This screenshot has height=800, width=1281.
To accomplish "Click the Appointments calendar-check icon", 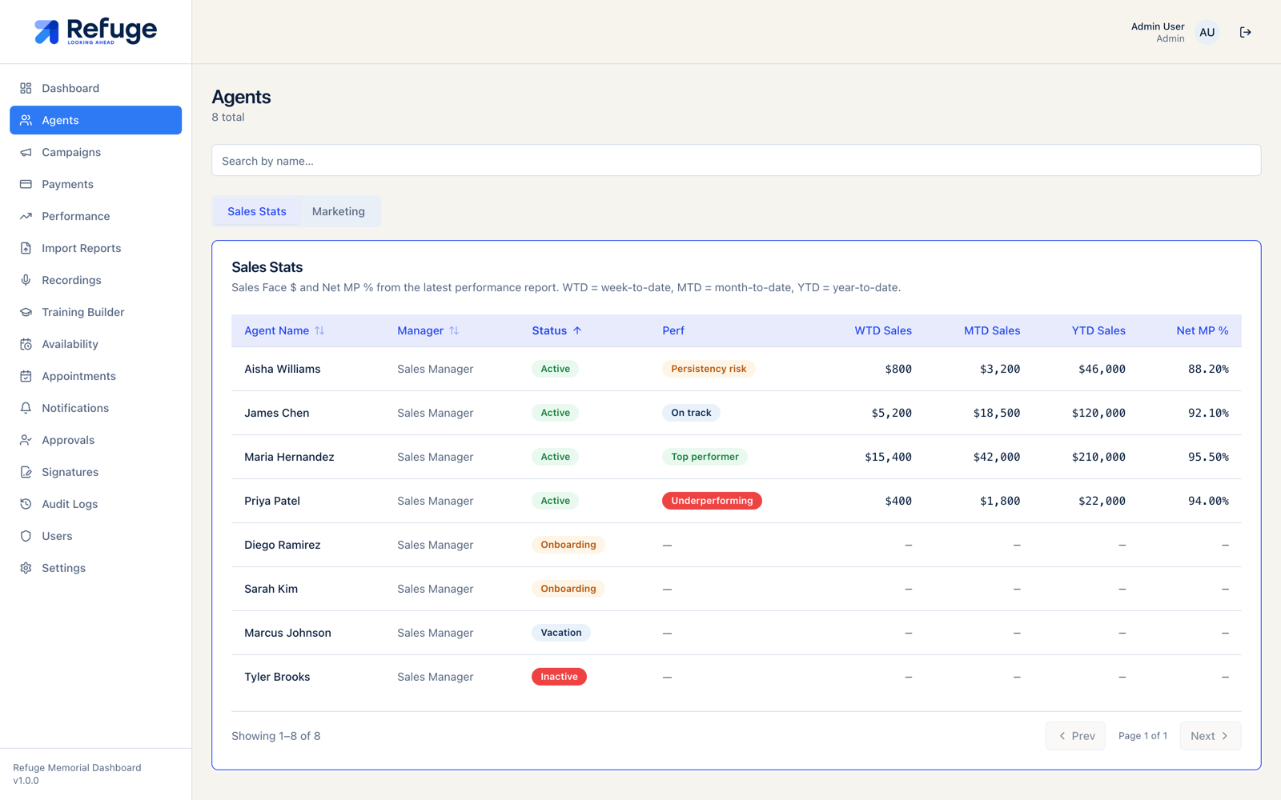I will pos(26,376).
